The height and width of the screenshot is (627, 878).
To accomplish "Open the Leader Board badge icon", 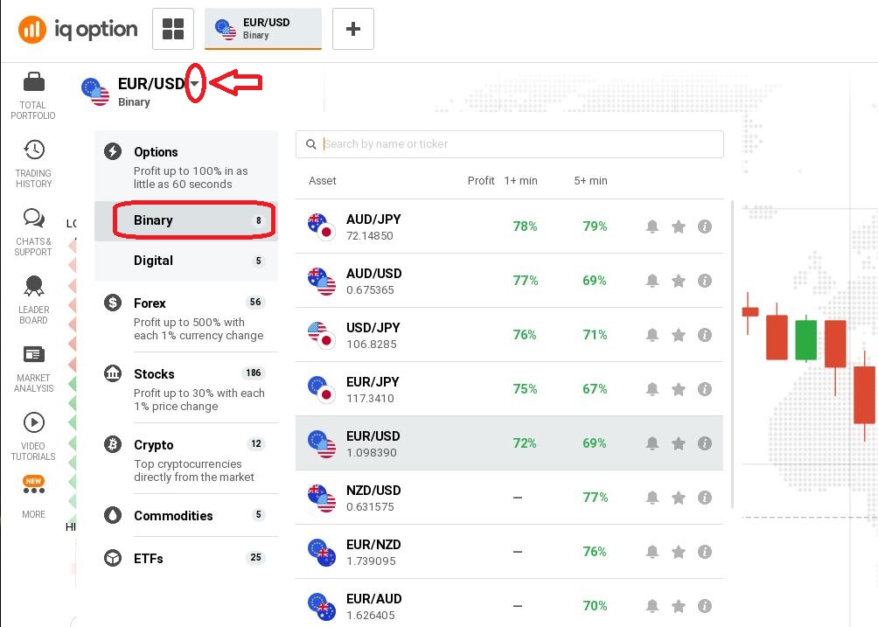I will tap(33, 286).
